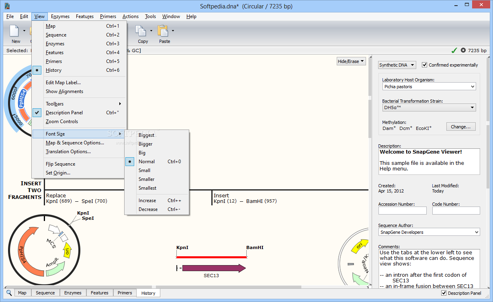Image resolution: width=493 pixels, height=302 pixels.
Task: Click Edit Map Label menu entry
Action: (80, 83)
